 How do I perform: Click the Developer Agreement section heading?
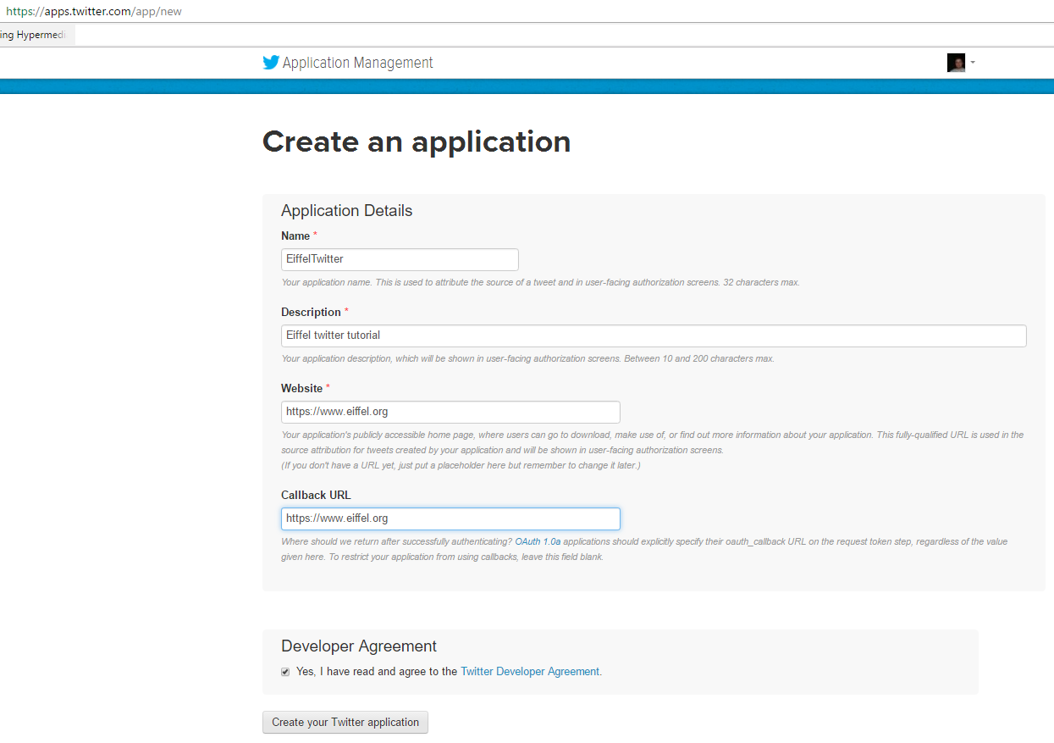tap(359, 646)
